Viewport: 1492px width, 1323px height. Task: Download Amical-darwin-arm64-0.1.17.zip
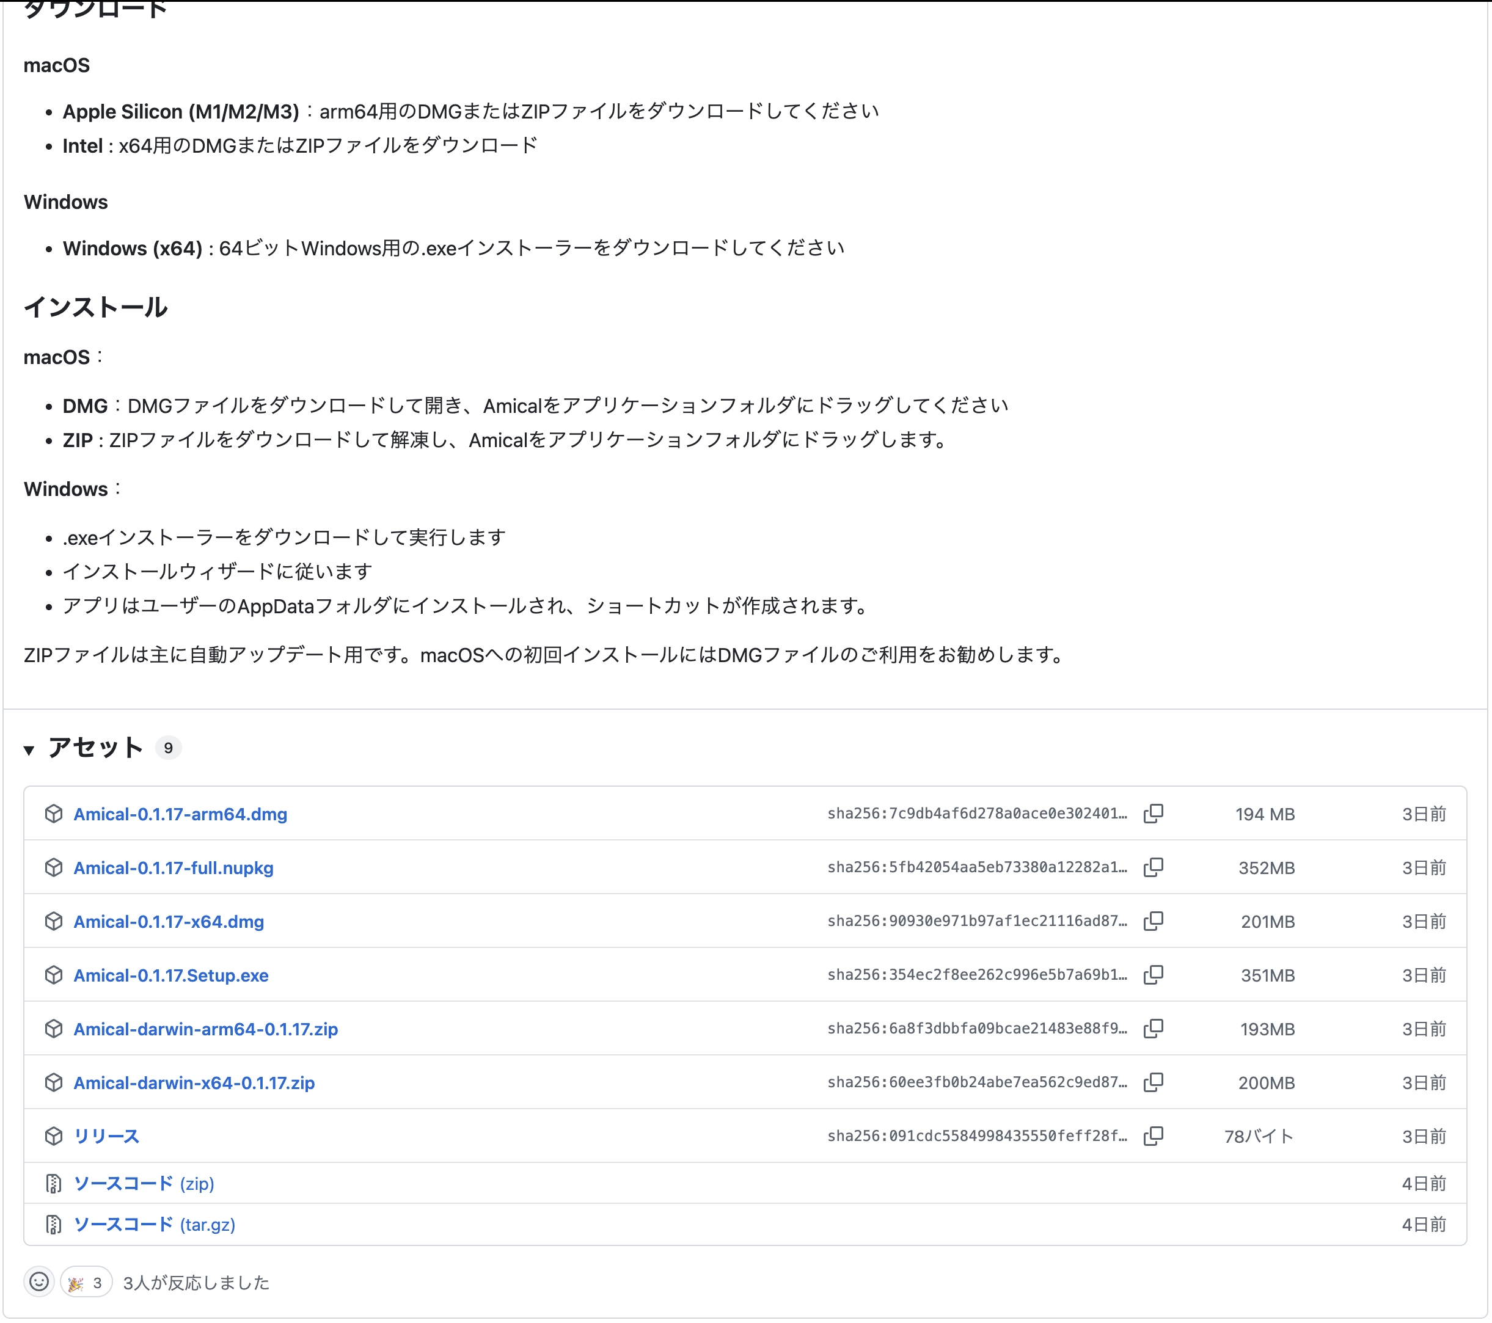(205, 1030)
